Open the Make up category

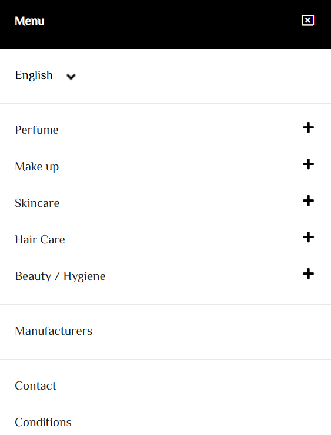37,167
